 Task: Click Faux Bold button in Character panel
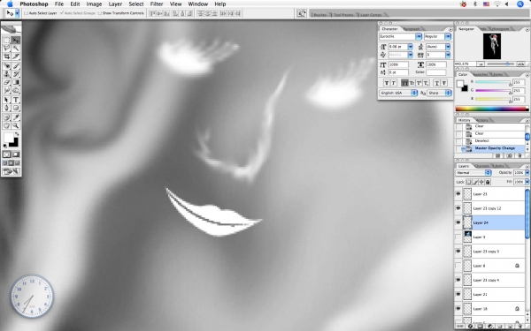click(387, 83)
